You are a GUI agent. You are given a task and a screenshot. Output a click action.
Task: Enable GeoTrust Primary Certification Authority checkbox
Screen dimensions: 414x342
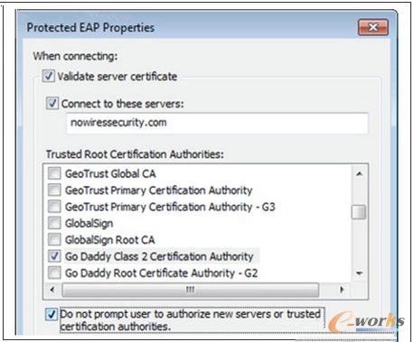pyautogui.click(x=54, y=189)
